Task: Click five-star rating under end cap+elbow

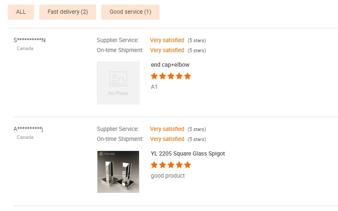Action: pos(171,76)
